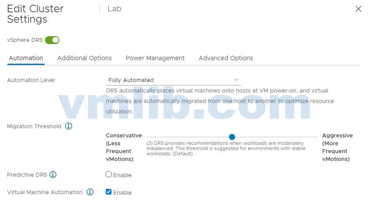Click the Migration Threshold slider handle

click(x=232, y=137)
